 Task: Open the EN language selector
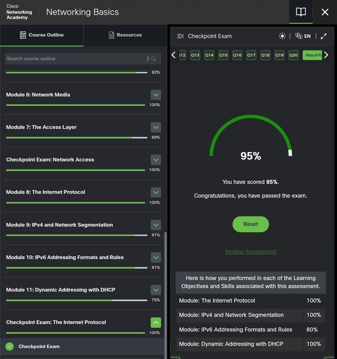click(x=303, y=36)
